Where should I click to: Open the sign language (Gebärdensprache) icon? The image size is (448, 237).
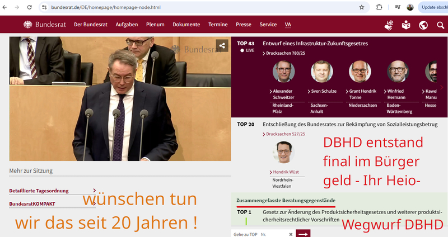point(389,25)
